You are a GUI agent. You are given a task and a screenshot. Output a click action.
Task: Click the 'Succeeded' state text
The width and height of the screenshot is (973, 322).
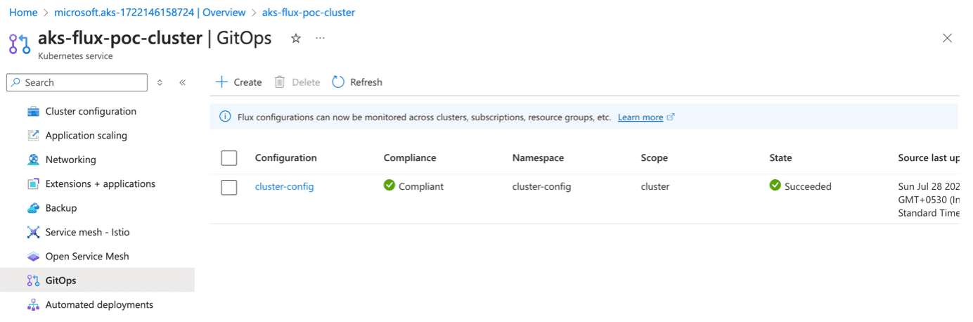(x=808, y=186)
